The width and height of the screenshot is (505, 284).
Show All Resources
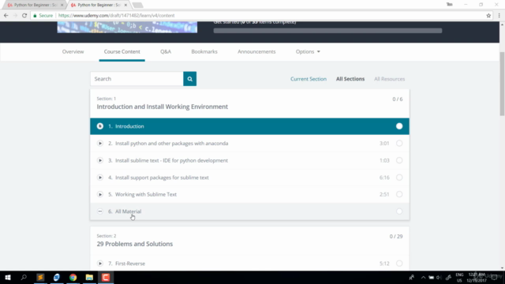pyautogui.click(x=389, y=79)
